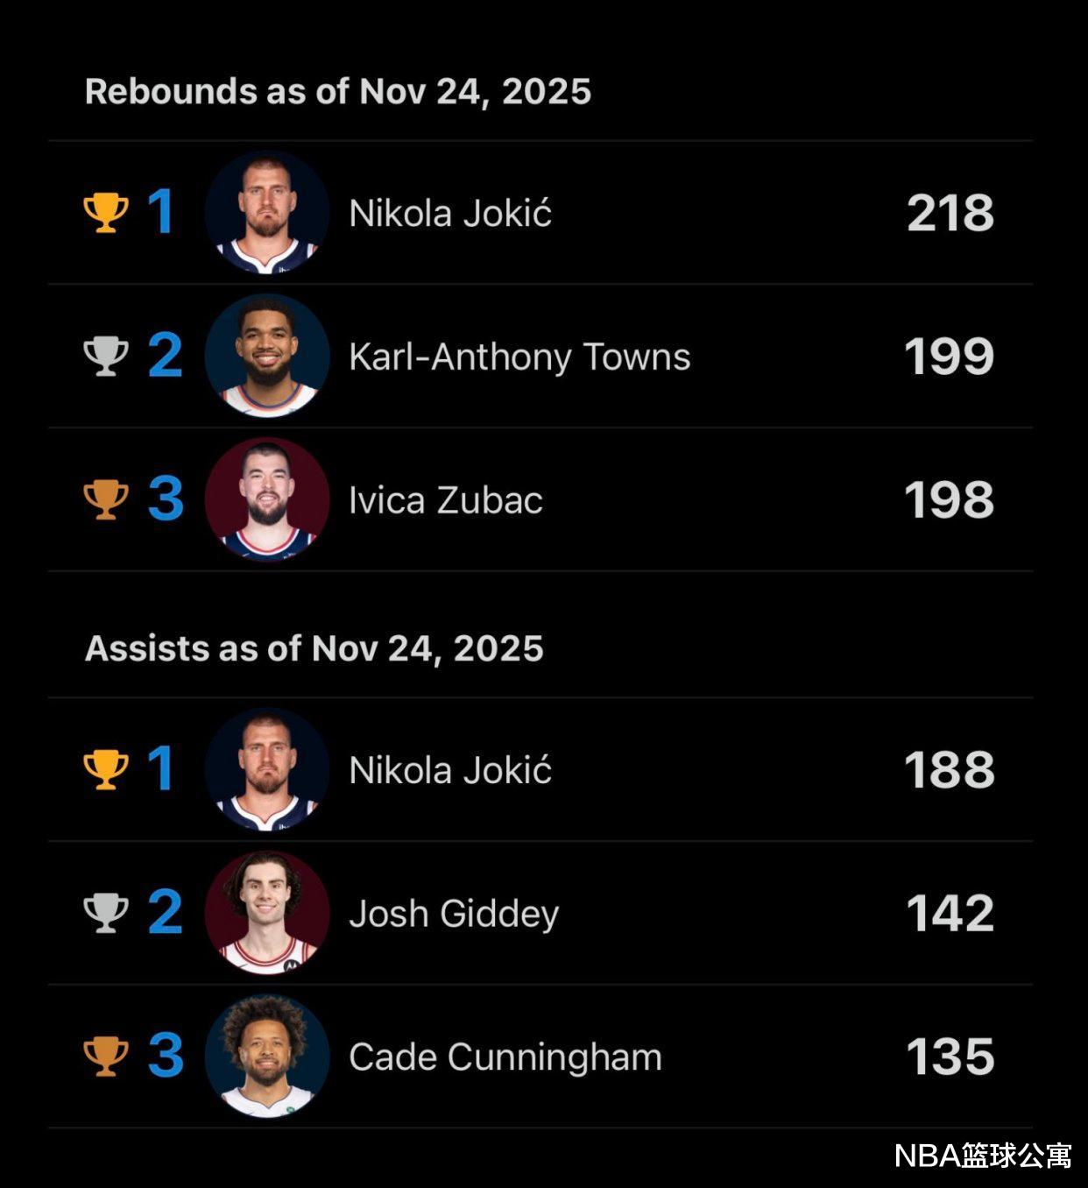Open Nikola Jokić's photo in Rebounds list
Screen dimensions: 1088x1188
267,212
